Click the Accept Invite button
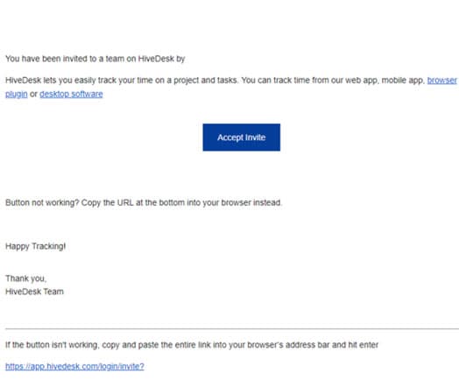This screenshot has height=380, width=459. coord(241,137)
